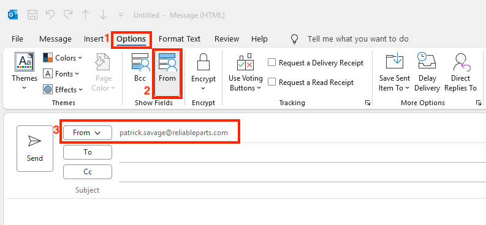Image resolution: width=486 pixels, height=225 pixels.
Task: Open the Format Text tab
Action: (x=180, y=39)
